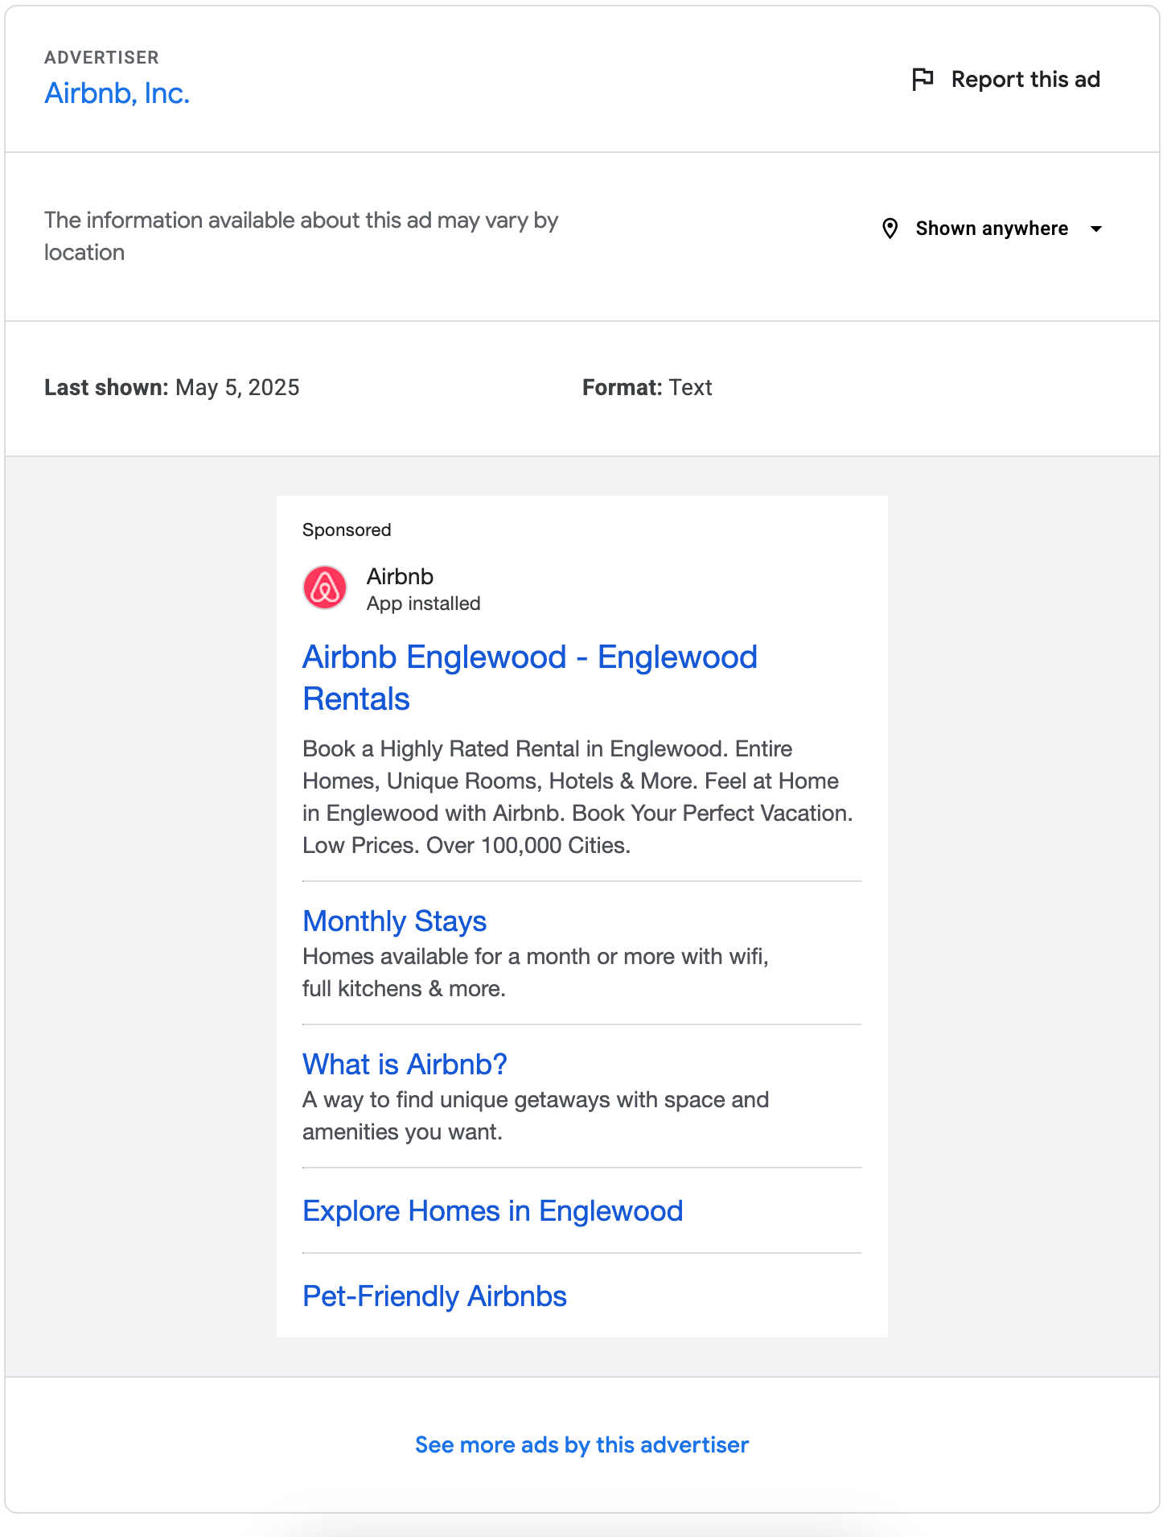
Task: Click Report this ad
Action: (x=1025, y=78)
